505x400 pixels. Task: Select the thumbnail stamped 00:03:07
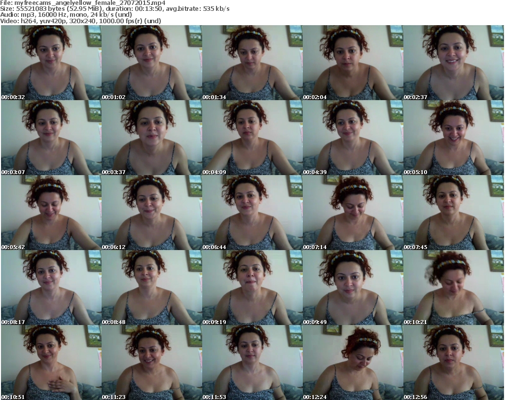point(51,138)
